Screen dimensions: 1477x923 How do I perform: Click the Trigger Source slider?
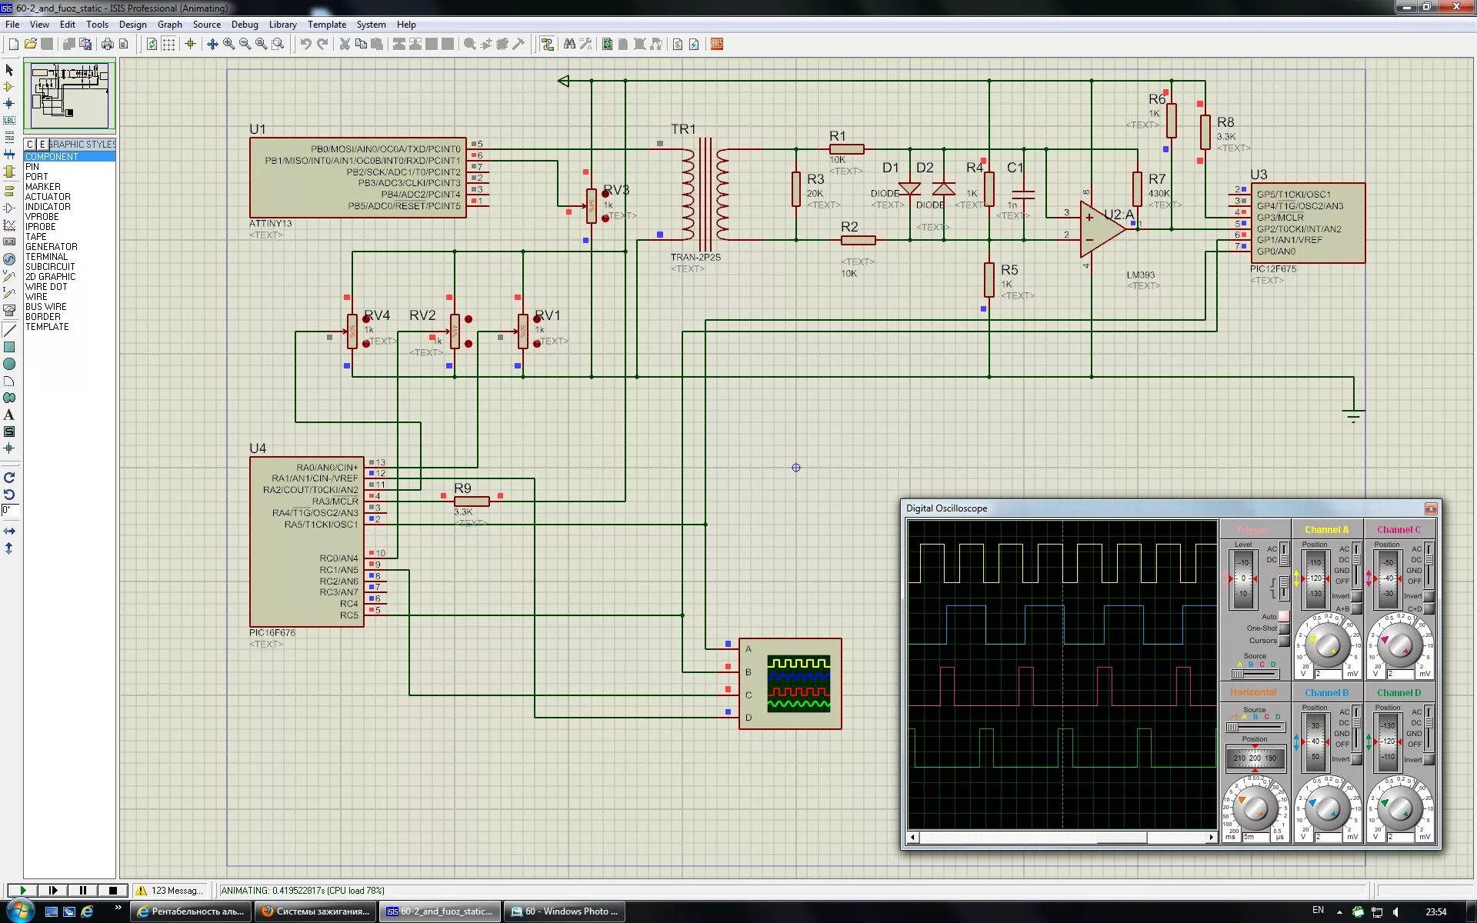click(x=1254, y=674)
